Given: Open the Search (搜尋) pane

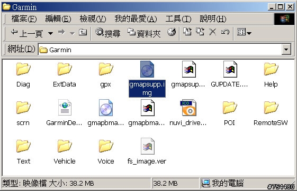Looking at the screenshot, I should 107,33.
